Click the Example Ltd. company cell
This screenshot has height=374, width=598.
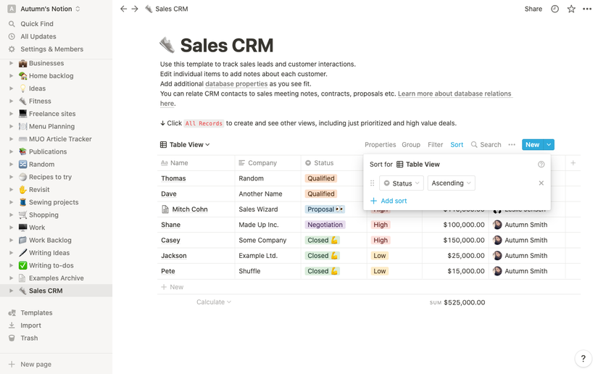click(x=267, y=255)
